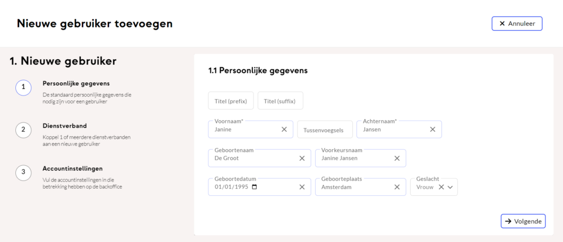Clear the Geslacht selection Vrouw

pyautogui.click(x=441, y=187)
